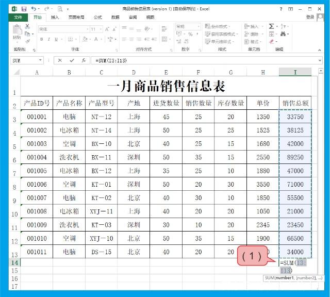Click column header I
Viewport: 330px width, 297px height.
coord(295,72)
